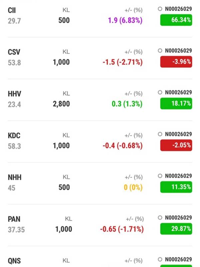This screenshot has height=267, width=200.
Task: Select the radio button in QNS row
Action: [x=160, y=259]
